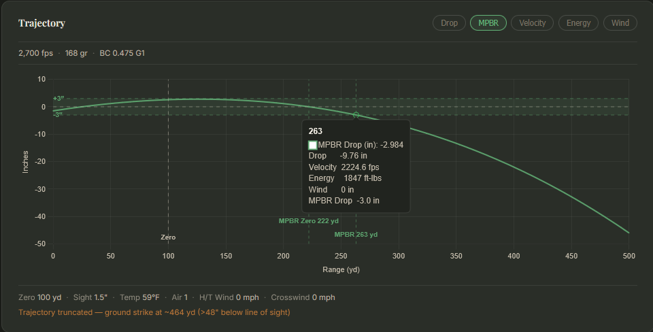The width and height of the screenshot is (653, 332).
Task: Click the 'Range (yd)' axis title
Action: (341, 269)
